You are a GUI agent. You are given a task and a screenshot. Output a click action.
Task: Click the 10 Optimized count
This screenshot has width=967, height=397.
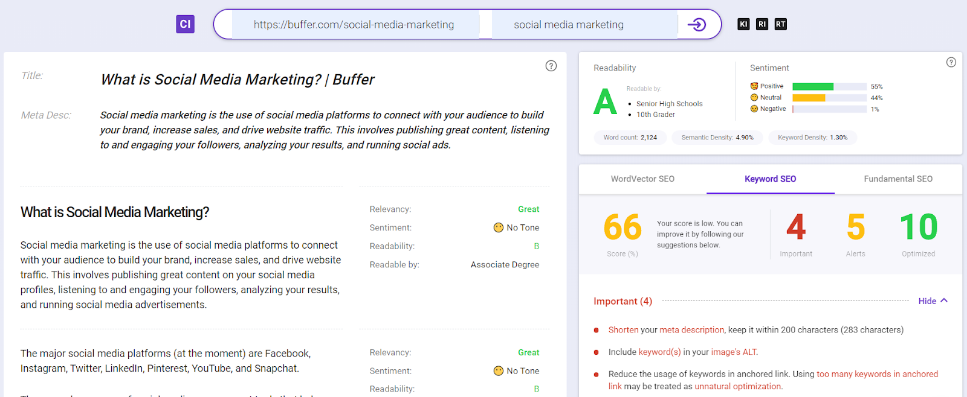point(919,227)
